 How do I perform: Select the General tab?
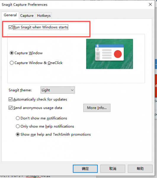click(10, 15)
